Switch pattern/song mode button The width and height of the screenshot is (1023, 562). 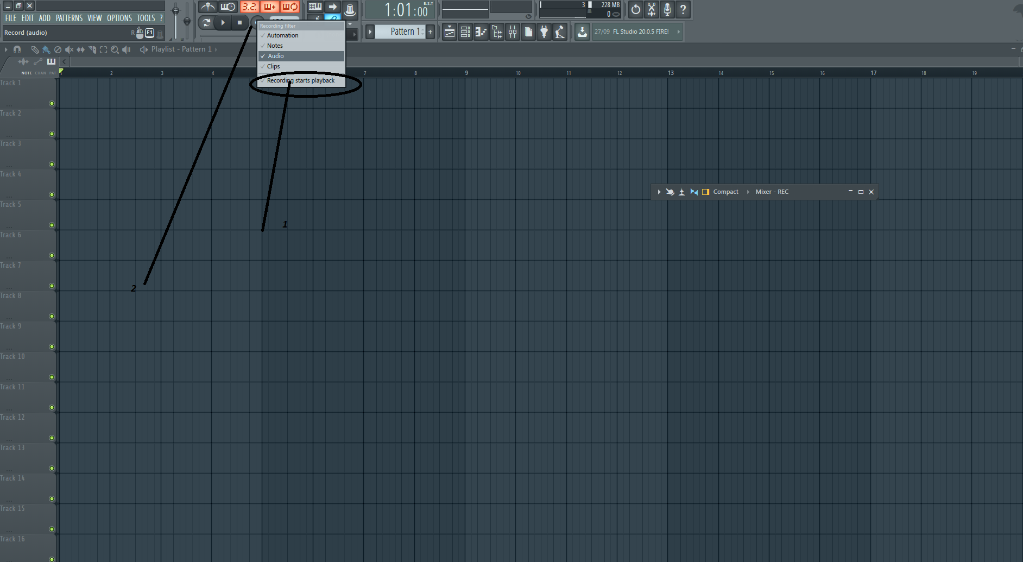pos(206,23)
